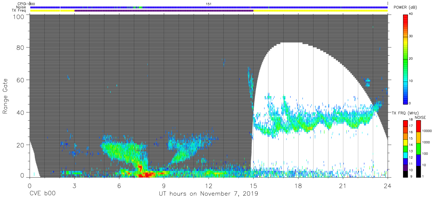Click the black 9–10 MHz TX frequency swatch

coord(405,174)
